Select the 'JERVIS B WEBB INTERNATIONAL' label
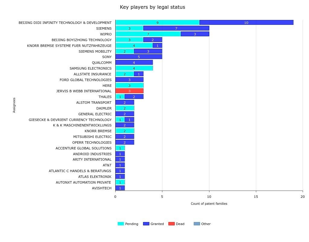Screen dimensions: 309x242 click(x=84, y=91)
